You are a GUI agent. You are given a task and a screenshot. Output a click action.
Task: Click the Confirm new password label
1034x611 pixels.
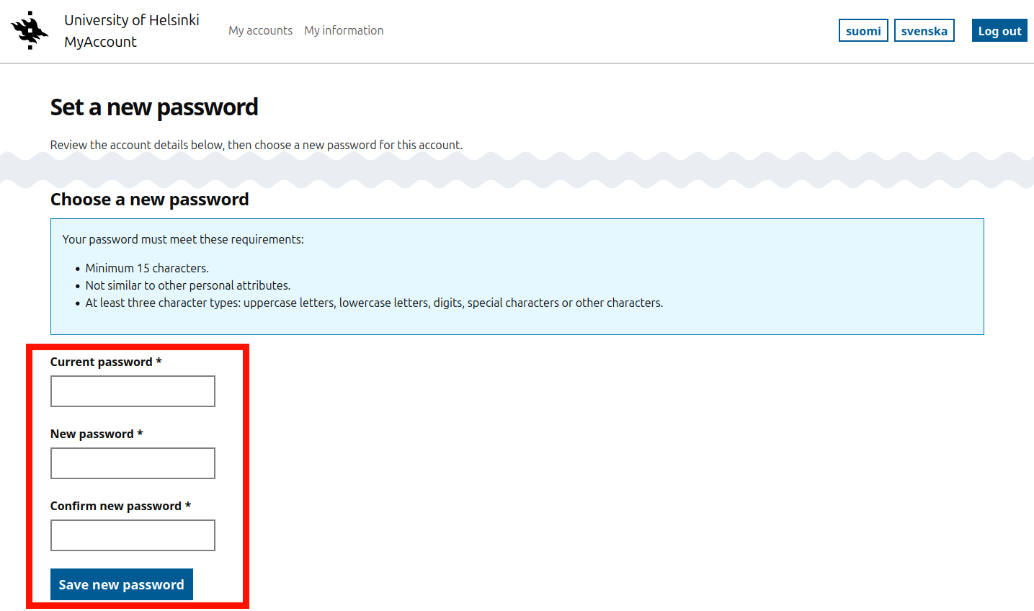click(115, 506)
